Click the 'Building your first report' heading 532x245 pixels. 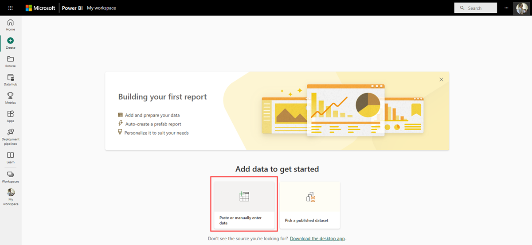click(162, 97)
